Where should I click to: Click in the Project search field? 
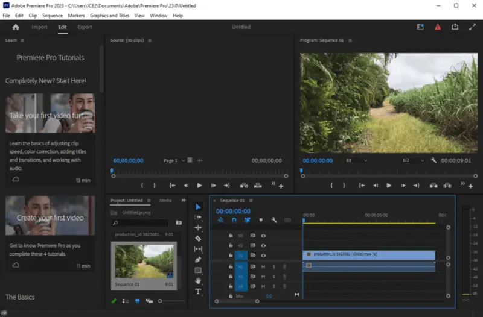click(x=140, y=222)
